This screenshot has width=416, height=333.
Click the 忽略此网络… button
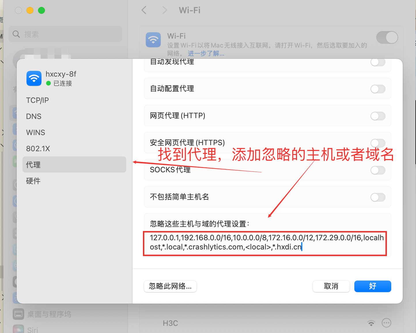170,286
